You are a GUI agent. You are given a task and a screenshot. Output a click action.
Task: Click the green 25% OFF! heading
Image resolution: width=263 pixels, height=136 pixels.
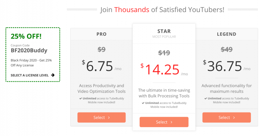pyautogui.click(x=26, y=36)
